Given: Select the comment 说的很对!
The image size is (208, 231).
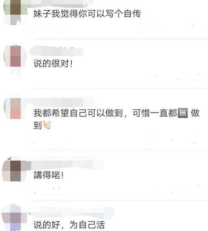Looking at the screenshot, I should click(x=53, y=64).
